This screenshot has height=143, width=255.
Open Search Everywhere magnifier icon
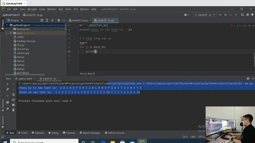click(x=242, y=15)
